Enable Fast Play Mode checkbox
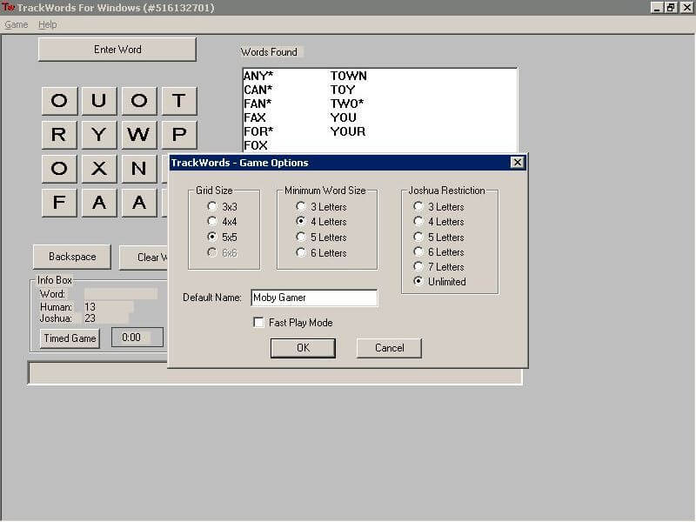The width and height of the screenshot is (696, 522). pyautogui.click(x=258, y=322)
